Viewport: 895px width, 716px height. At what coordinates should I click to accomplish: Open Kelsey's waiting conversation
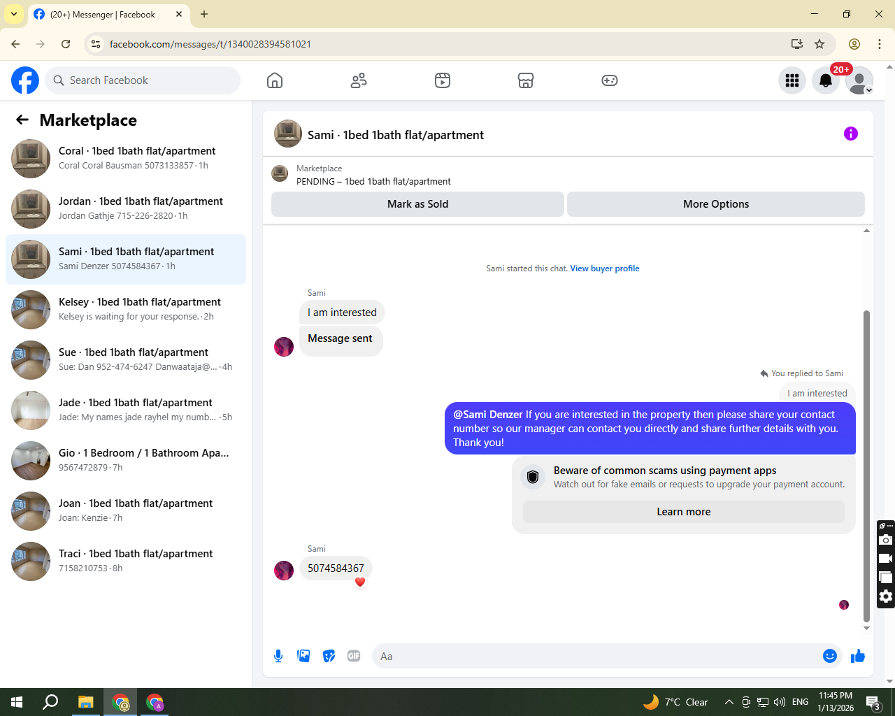(126, 310)
